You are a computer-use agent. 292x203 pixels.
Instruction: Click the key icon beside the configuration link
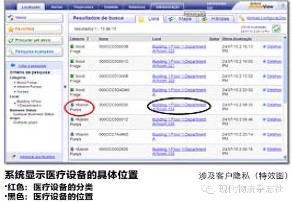(x=242, y=19)
